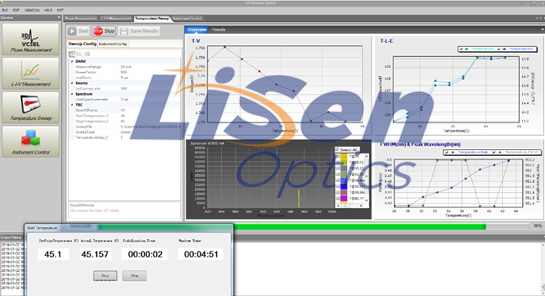Sort property grid alphabetically
Screen dimensions: 545x296
click(79, 54)
